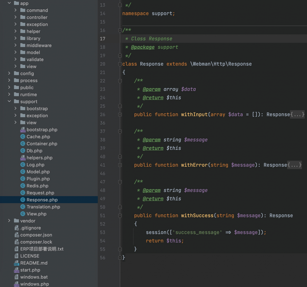
Task: Fold the class doc comment at line 16
Action: coord(120,30)
